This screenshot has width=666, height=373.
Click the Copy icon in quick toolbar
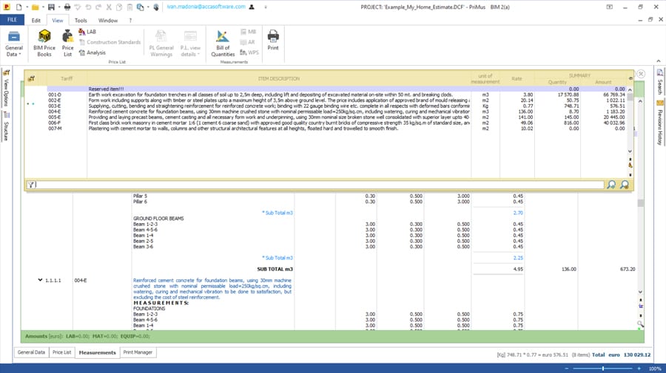coord(119,7)
